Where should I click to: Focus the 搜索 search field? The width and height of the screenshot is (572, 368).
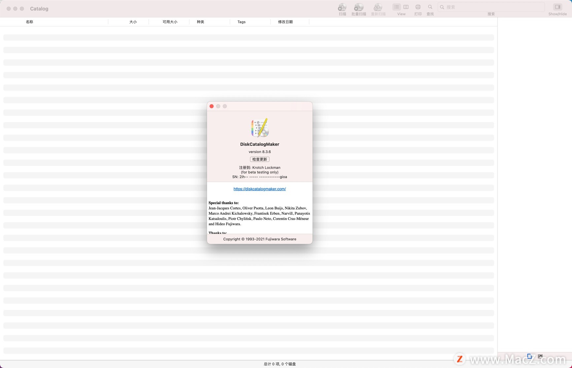pos(491,7)
